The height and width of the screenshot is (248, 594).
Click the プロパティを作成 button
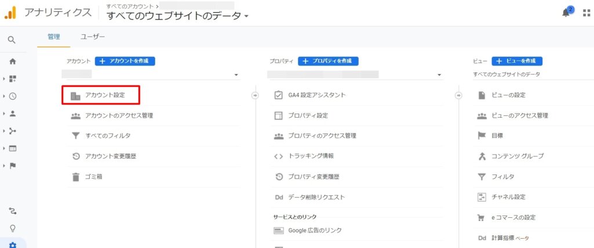point(328,61)
